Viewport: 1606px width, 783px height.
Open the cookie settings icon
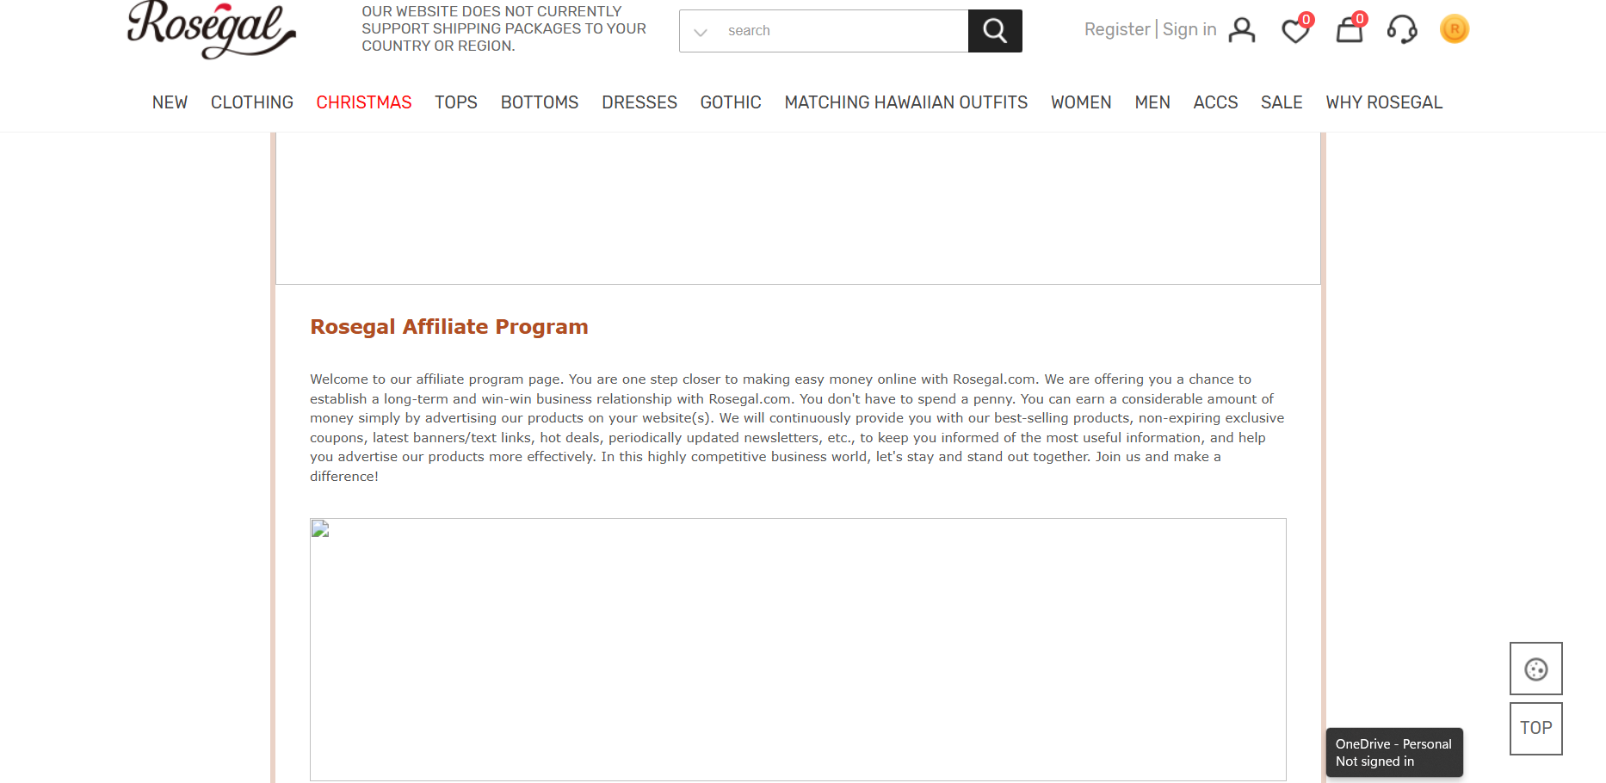[1535, 669]
